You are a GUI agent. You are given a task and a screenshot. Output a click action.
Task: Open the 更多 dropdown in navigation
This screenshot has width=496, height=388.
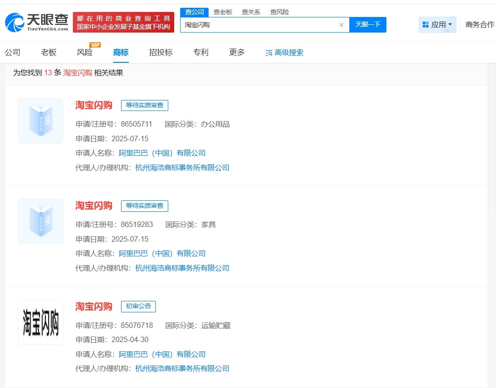[236, 52]
